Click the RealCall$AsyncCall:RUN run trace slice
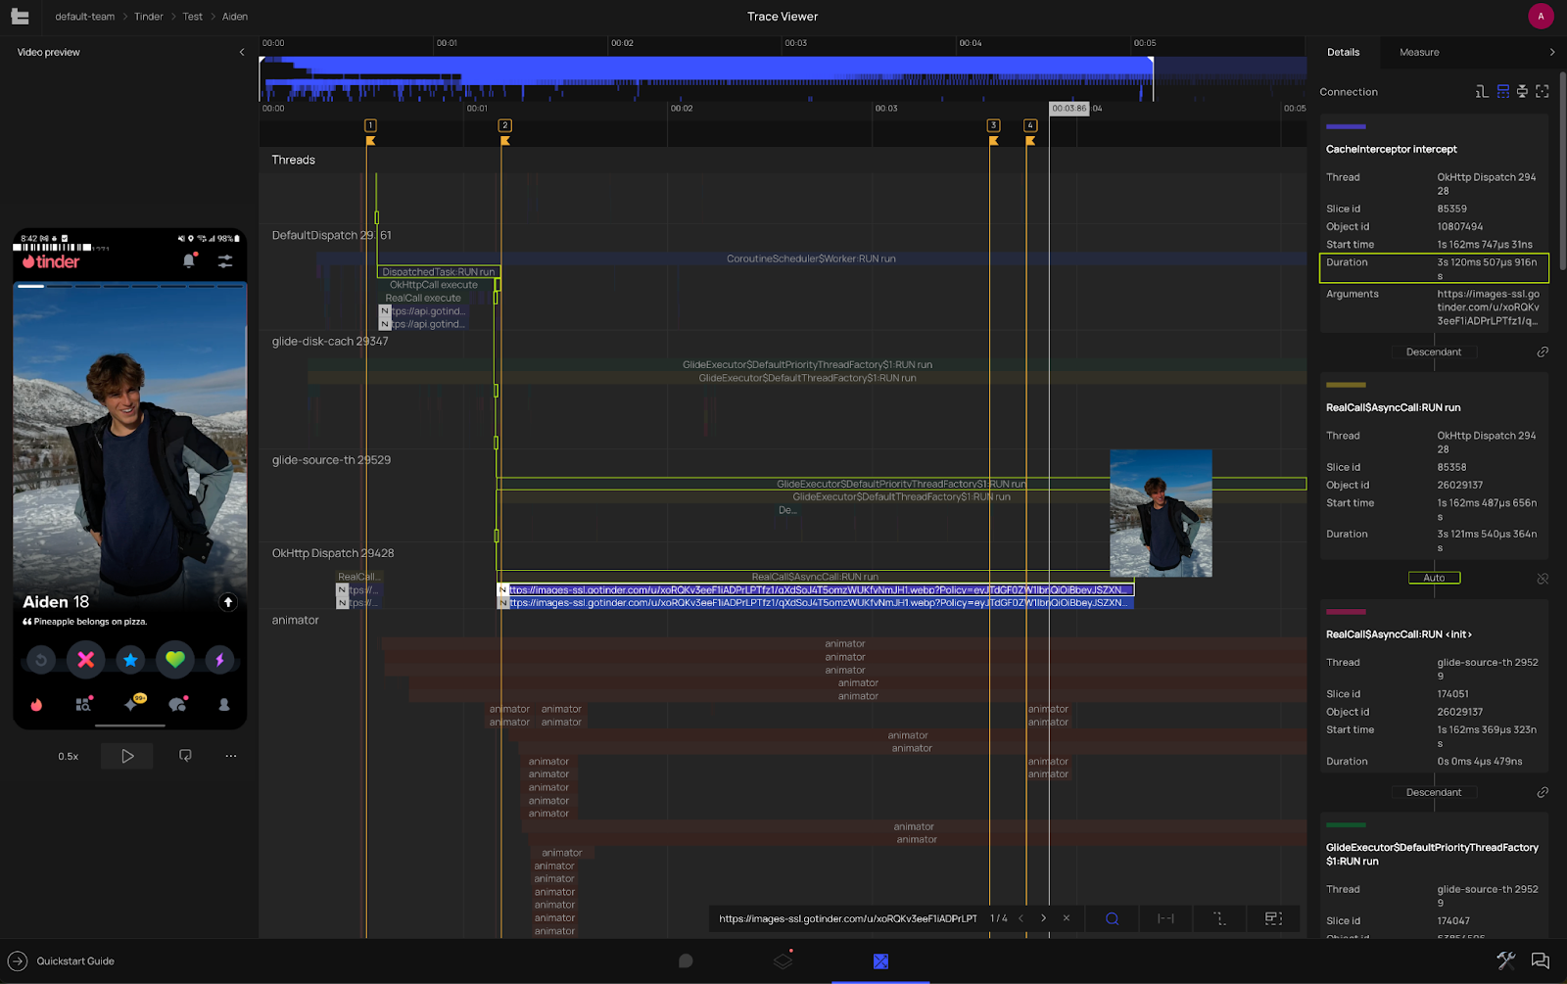The height and width of the screenshot is (984, 1567). tap(815, 577)
